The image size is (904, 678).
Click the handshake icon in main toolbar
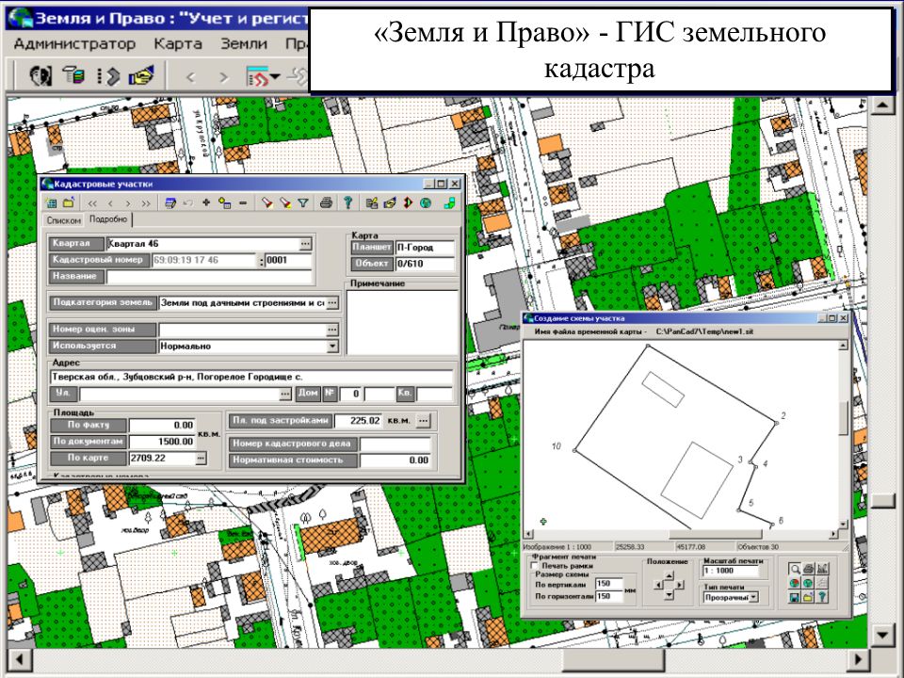click(x=141, y=75)
